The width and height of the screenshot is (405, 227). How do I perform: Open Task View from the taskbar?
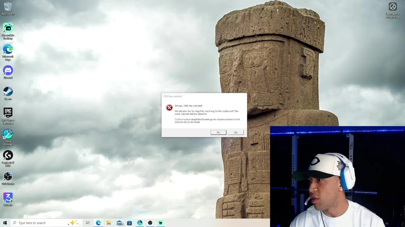[88, 223]
